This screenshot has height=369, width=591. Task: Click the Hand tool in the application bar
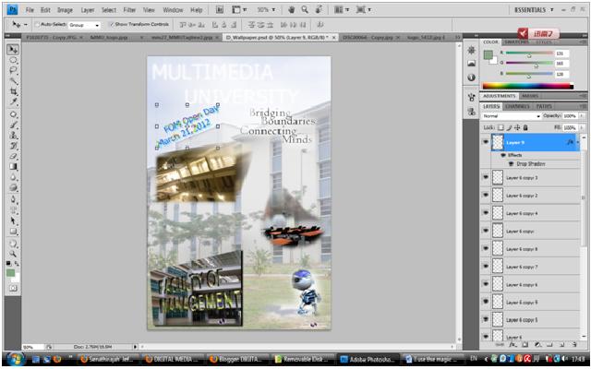tap(292, 10)
